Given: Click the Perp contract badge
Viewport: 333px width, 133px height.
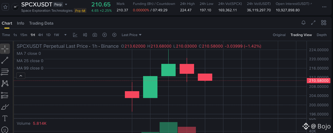Looking at the screenshot, I should [x=58, y=4].
